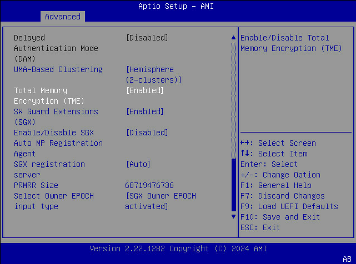Click the scroll down arrow in settings list
Image resolution: width=356 pixels, height=264 pixels.
[x=233, y=217]
